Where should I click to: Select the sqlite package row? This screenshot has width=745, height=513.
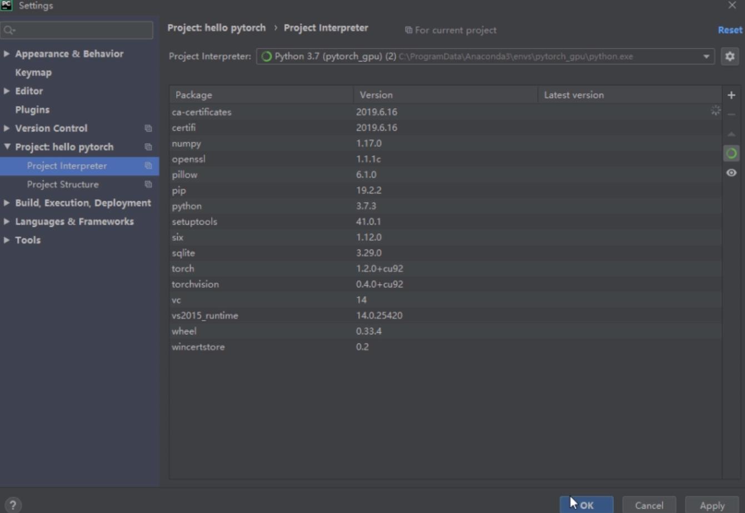coord(446,253)
